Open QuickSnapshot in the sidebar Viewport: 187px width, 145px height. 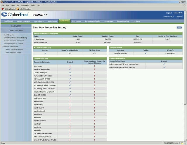click(x=9, y=35)
